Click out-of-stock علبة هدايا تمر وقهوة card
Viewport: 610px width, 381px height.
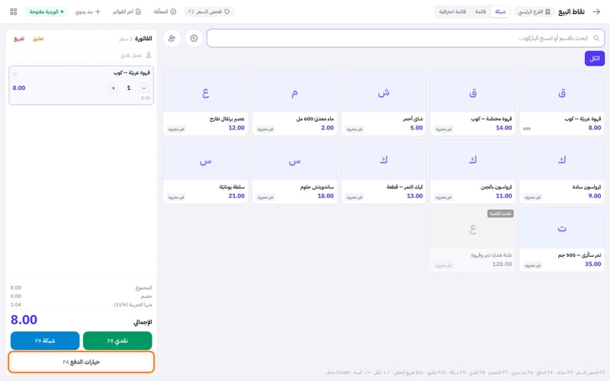coord(473,240)
